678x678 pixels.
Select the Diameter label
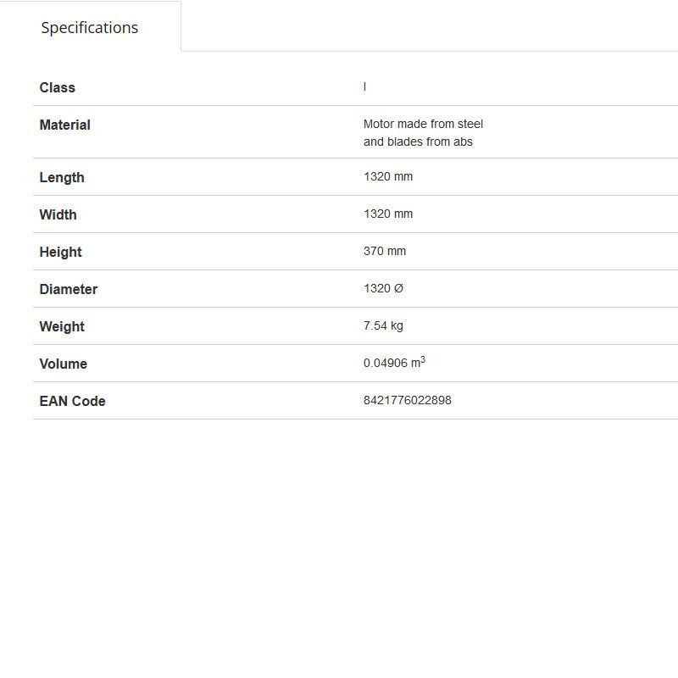(69, 289)
